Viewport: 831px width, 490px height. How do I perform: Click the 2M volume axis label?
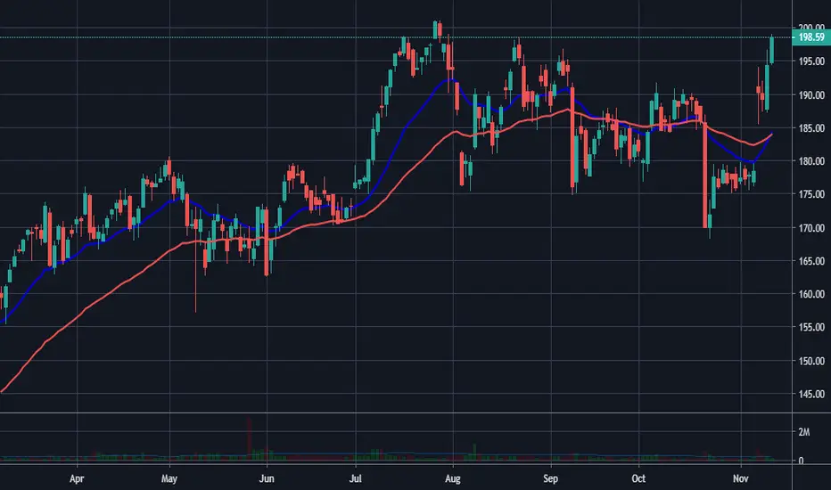804,432
